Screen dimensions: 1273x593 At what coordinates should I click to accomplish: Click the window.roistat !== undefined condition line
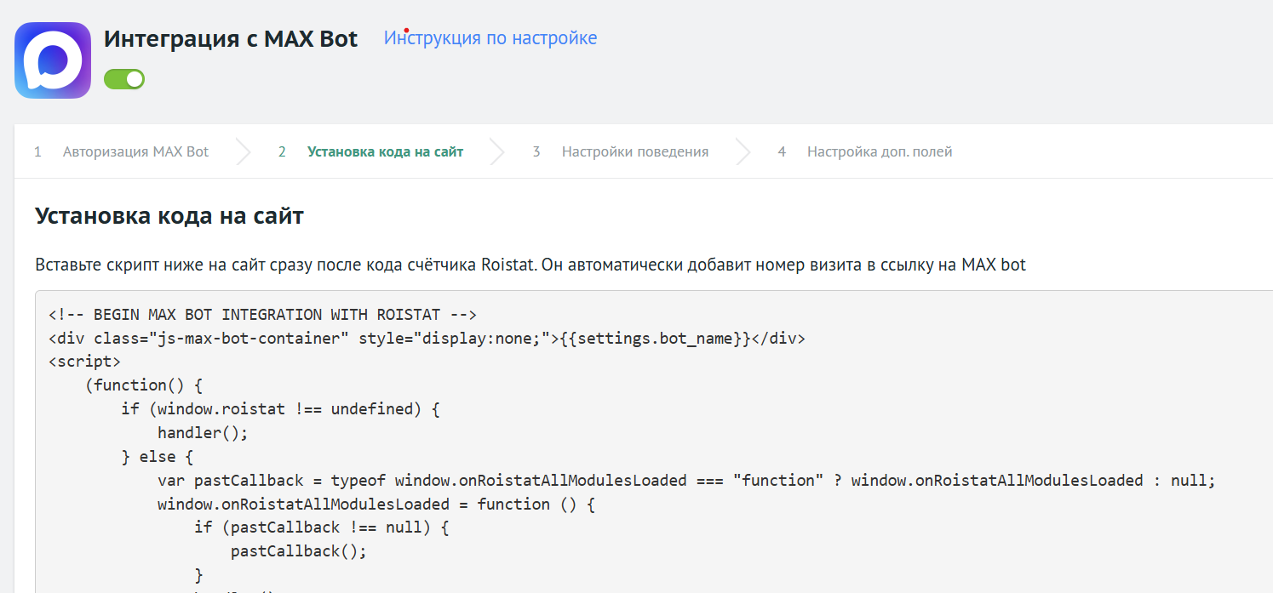click(279, 409)
